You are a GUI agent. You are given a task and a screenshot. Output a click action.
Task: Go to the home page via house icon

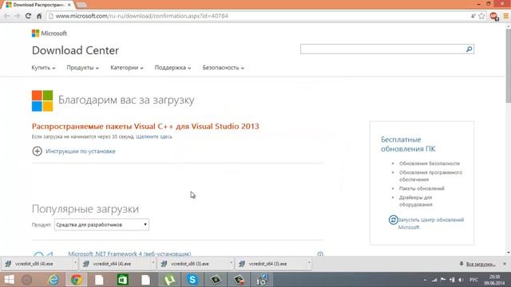pos(39,16)
